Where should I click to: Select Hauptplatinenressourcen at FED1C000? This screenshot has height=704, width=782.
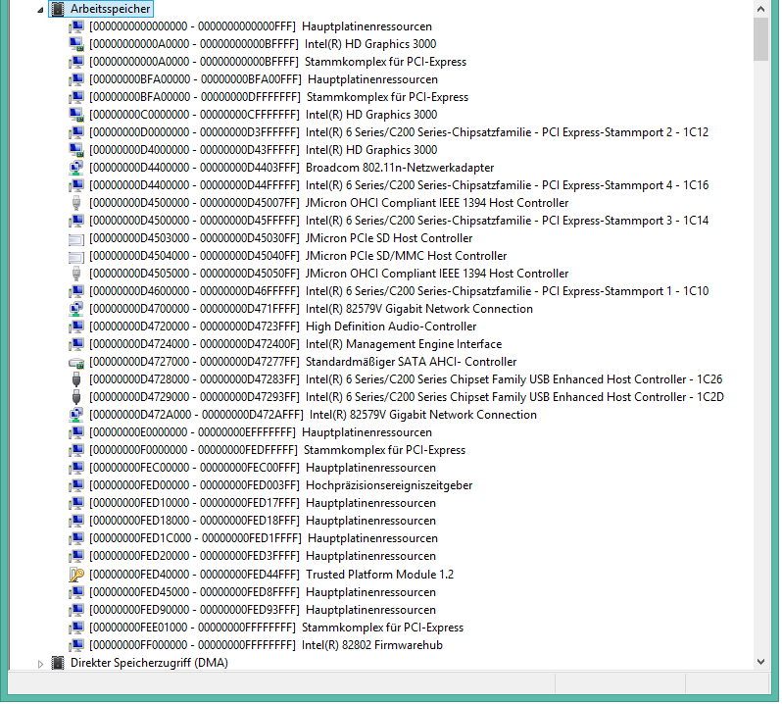[x=264, y=539]
